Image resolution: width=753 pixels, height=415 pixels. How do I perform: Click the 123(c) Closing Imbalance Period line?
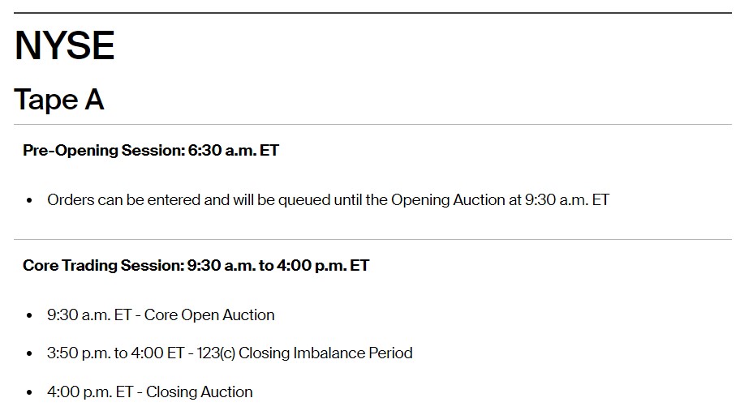click(230, 353)
